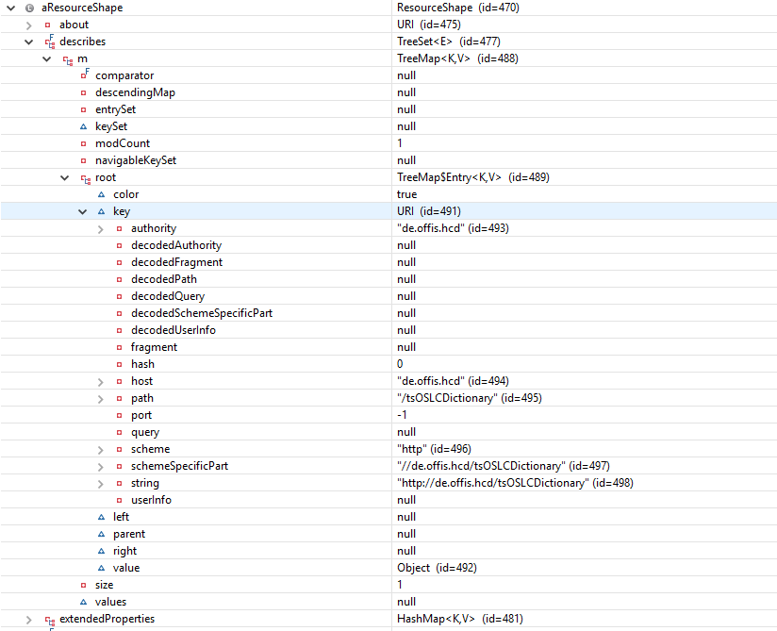Collapse the describes field
This screenshot has height=631, width=777.
point(28,42)
